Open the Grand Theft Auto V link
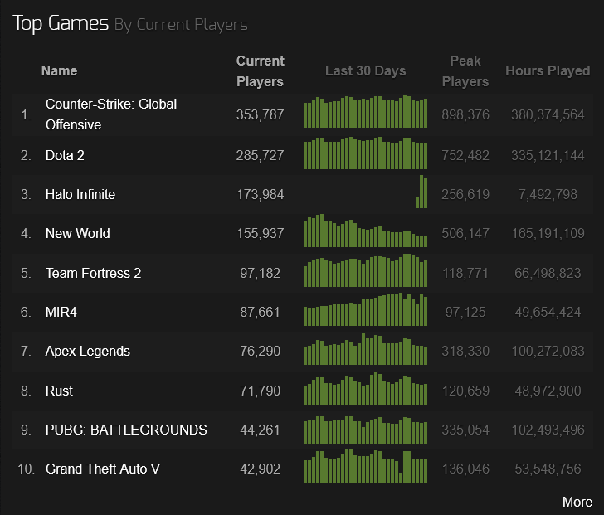Viewport: 604px width, 515px height. 103,469
